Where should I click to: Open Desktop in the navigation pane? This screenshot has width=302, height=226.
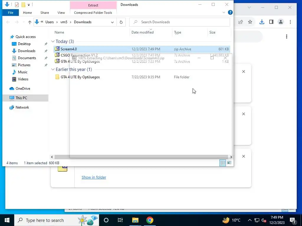(24, 44)
